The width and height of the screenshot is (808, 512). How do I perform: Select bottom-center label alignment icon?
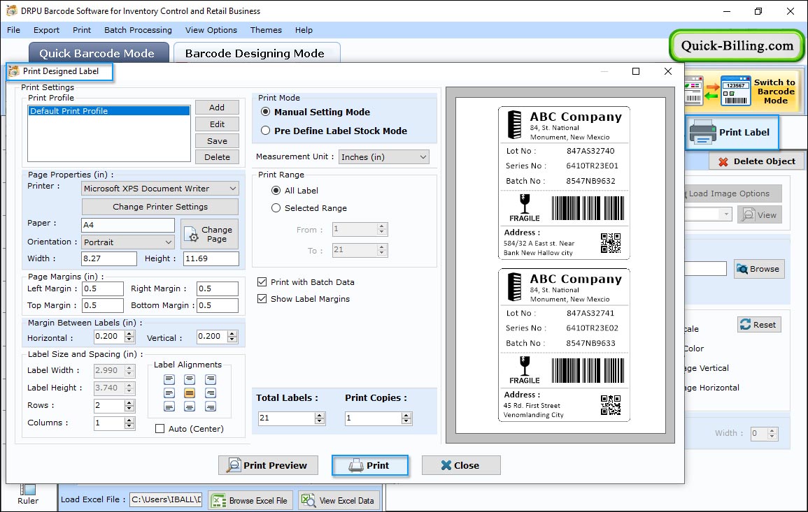coord(190,407)
